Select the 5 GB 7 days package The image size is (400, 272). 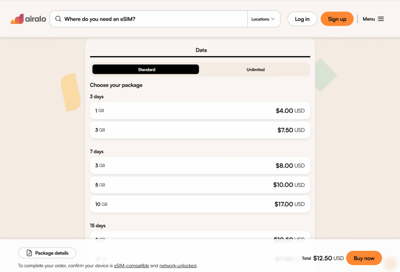(x=200, y=185)
